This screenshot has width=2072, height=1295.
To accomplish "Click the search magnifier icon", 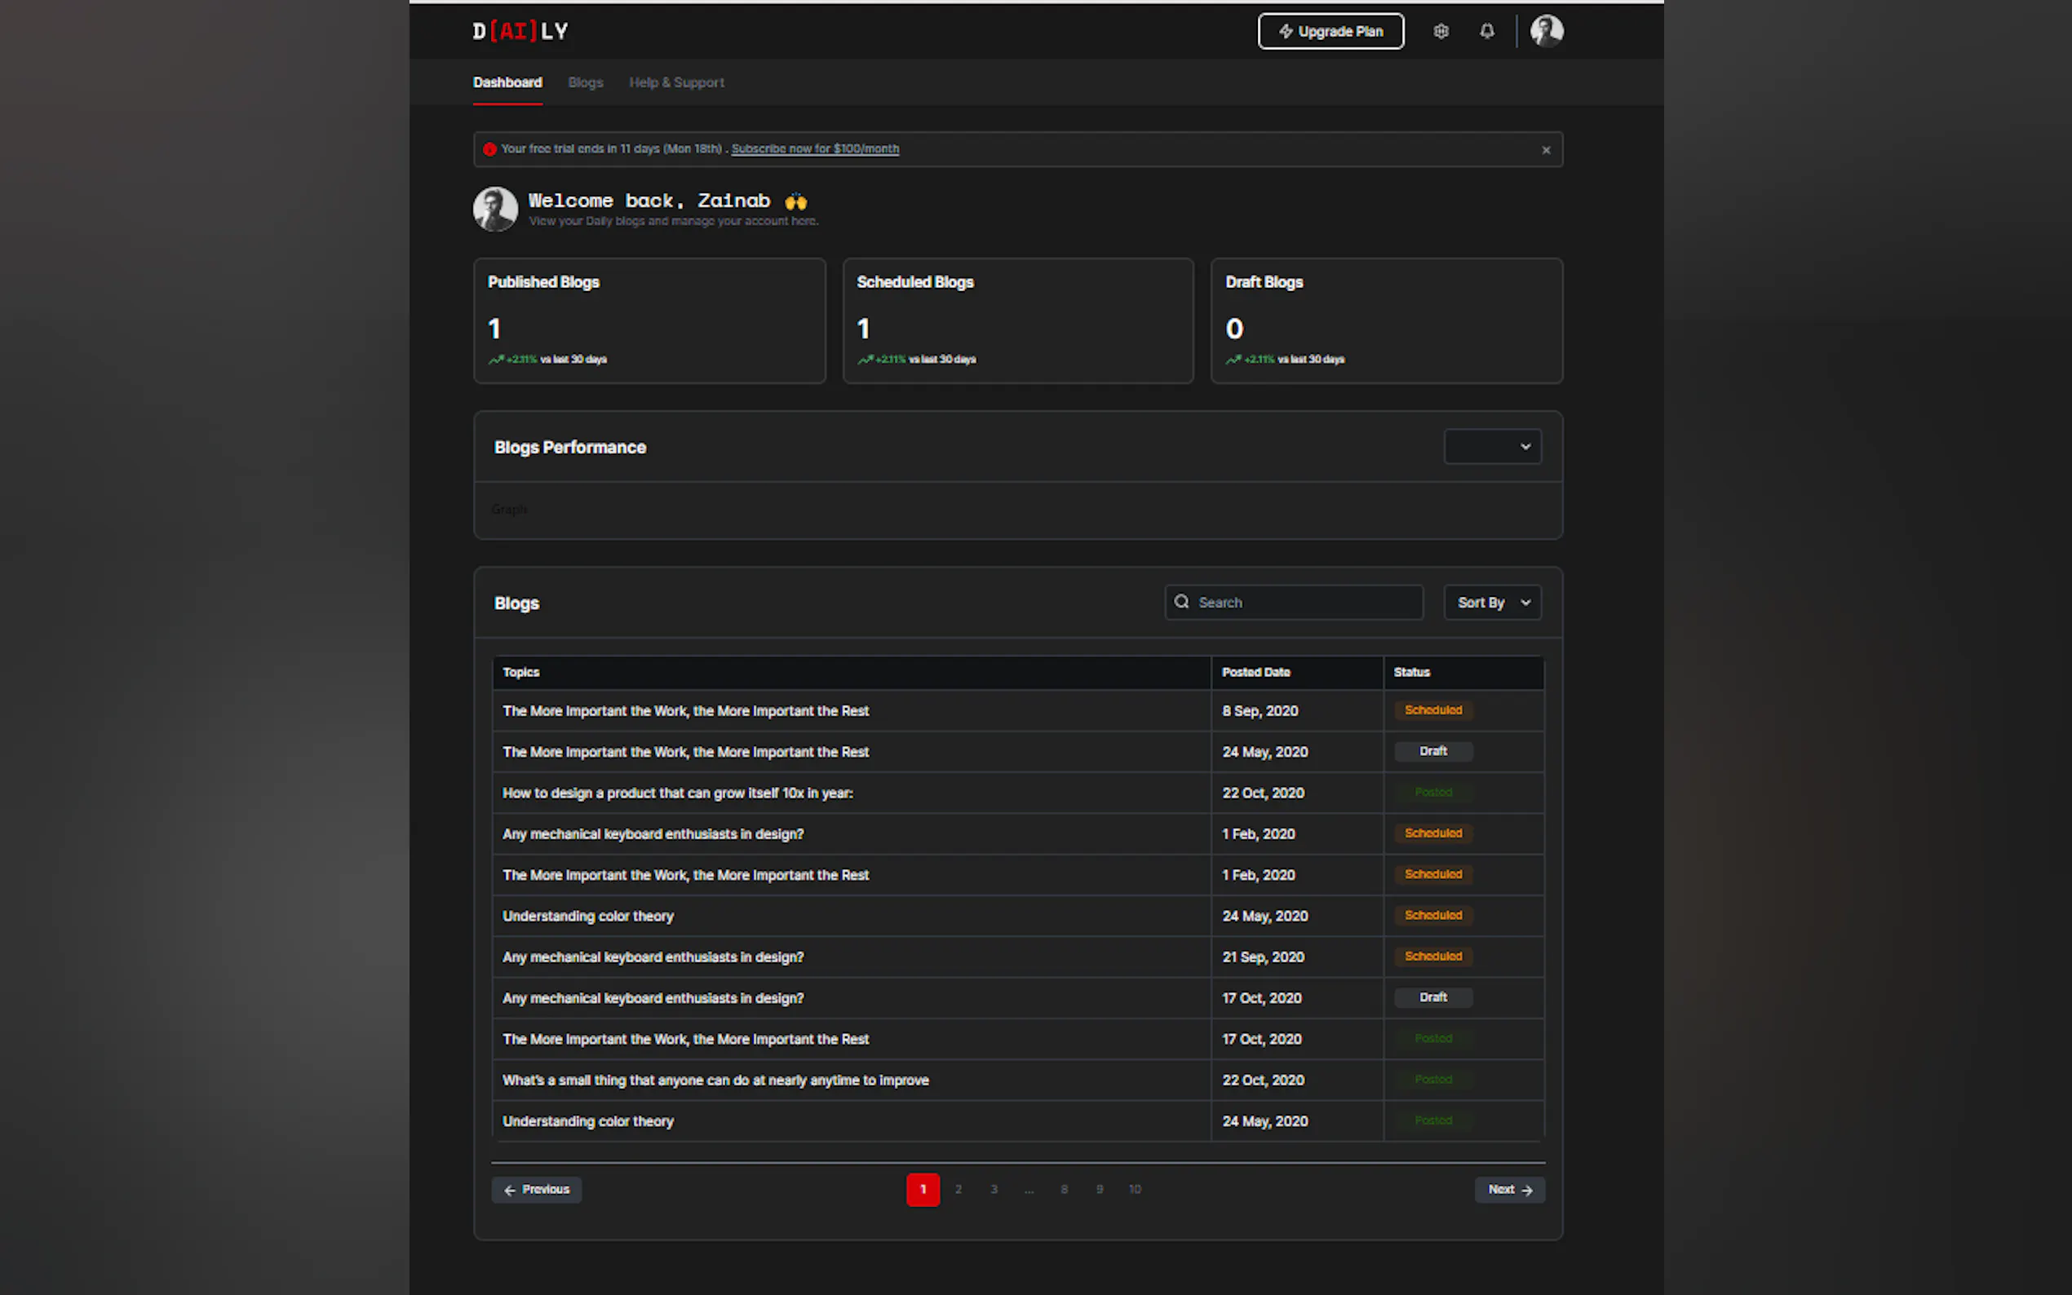I will (1181, 602).
